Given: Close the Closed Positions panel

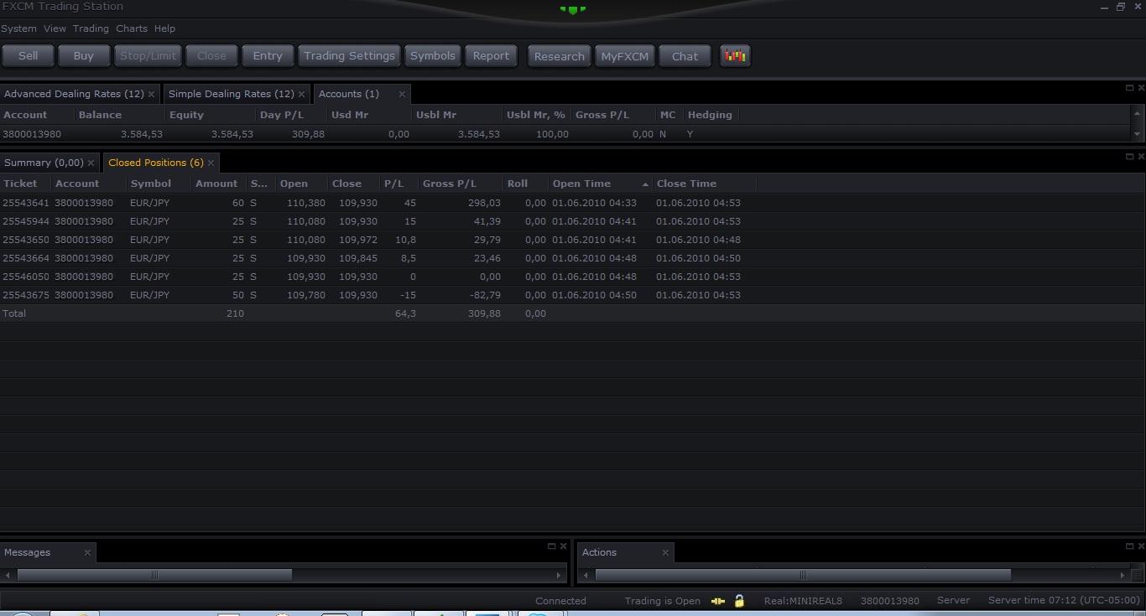Looking at the screenshot, I should click(x=1140, y=156).
